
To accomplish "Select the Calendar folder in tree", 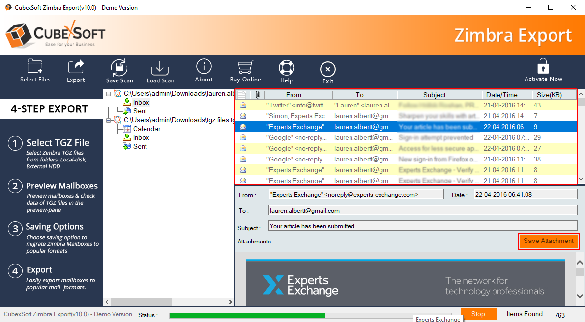I will 146,129.
